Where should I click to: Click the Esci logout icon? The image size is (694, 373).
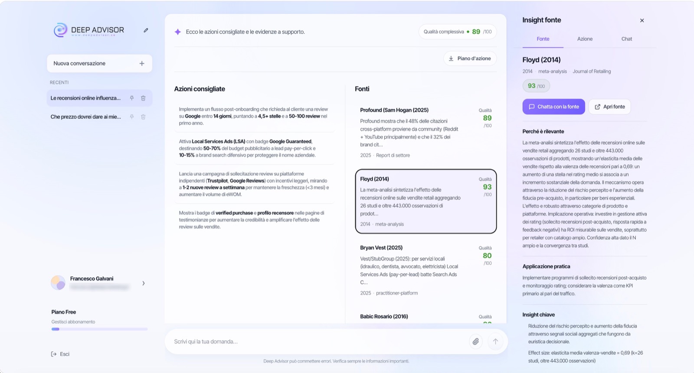point(54,354)
